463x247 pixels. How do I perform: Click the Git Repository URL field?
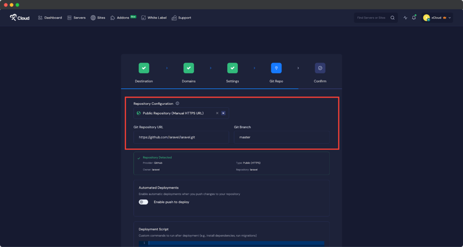click(x=181, y=137)
